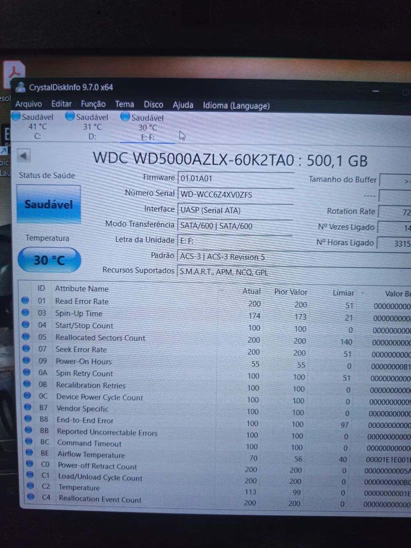Select the Reallocated Sectors Count attribute name

click(x=100, y=338)
